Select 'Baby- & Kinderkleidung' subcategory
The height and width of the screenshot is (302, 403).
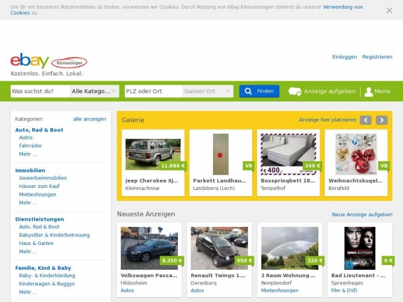tap(47, 276)
